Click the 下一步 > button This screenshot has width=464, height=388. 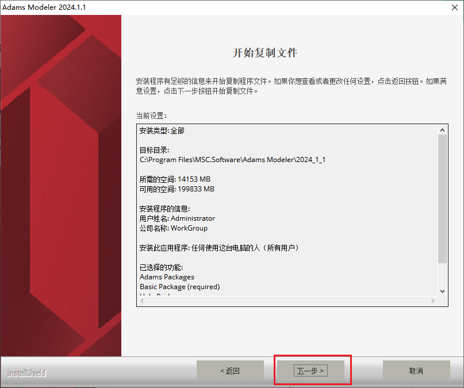(310, 370)
